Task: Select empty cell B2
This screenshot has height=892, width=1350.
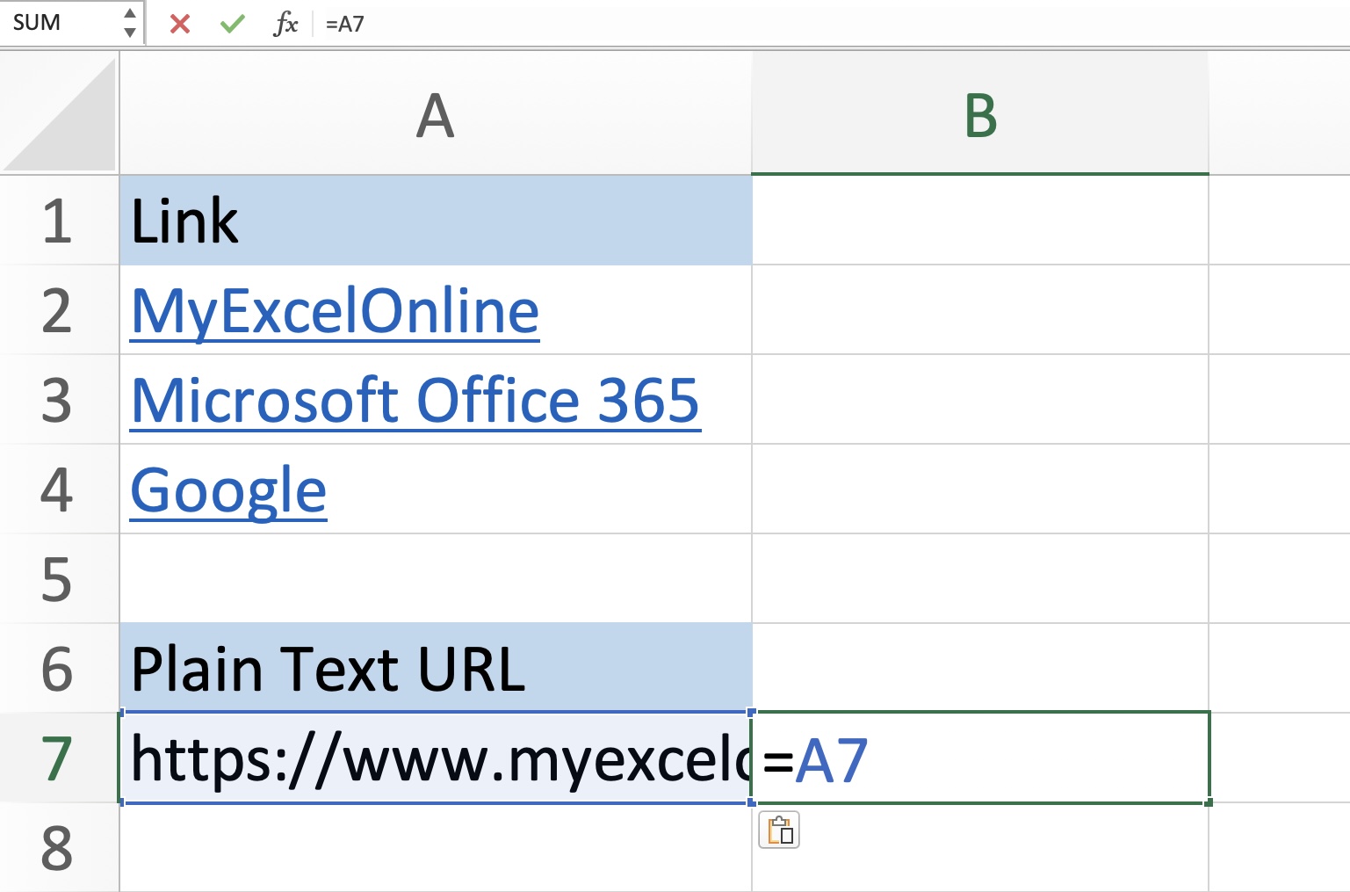Action: point(980,310)
